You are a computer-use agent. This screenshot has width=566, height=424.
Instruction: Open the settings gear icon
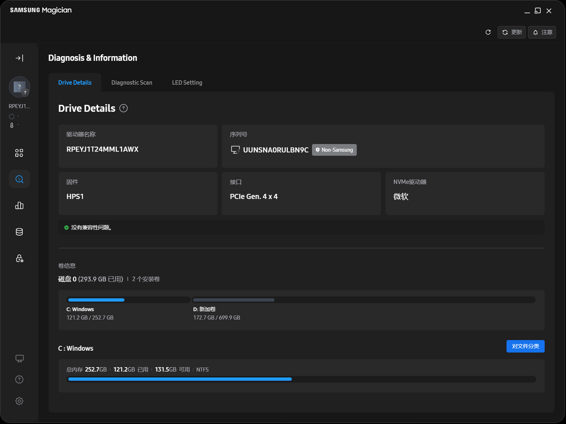[x=19, y=401]
